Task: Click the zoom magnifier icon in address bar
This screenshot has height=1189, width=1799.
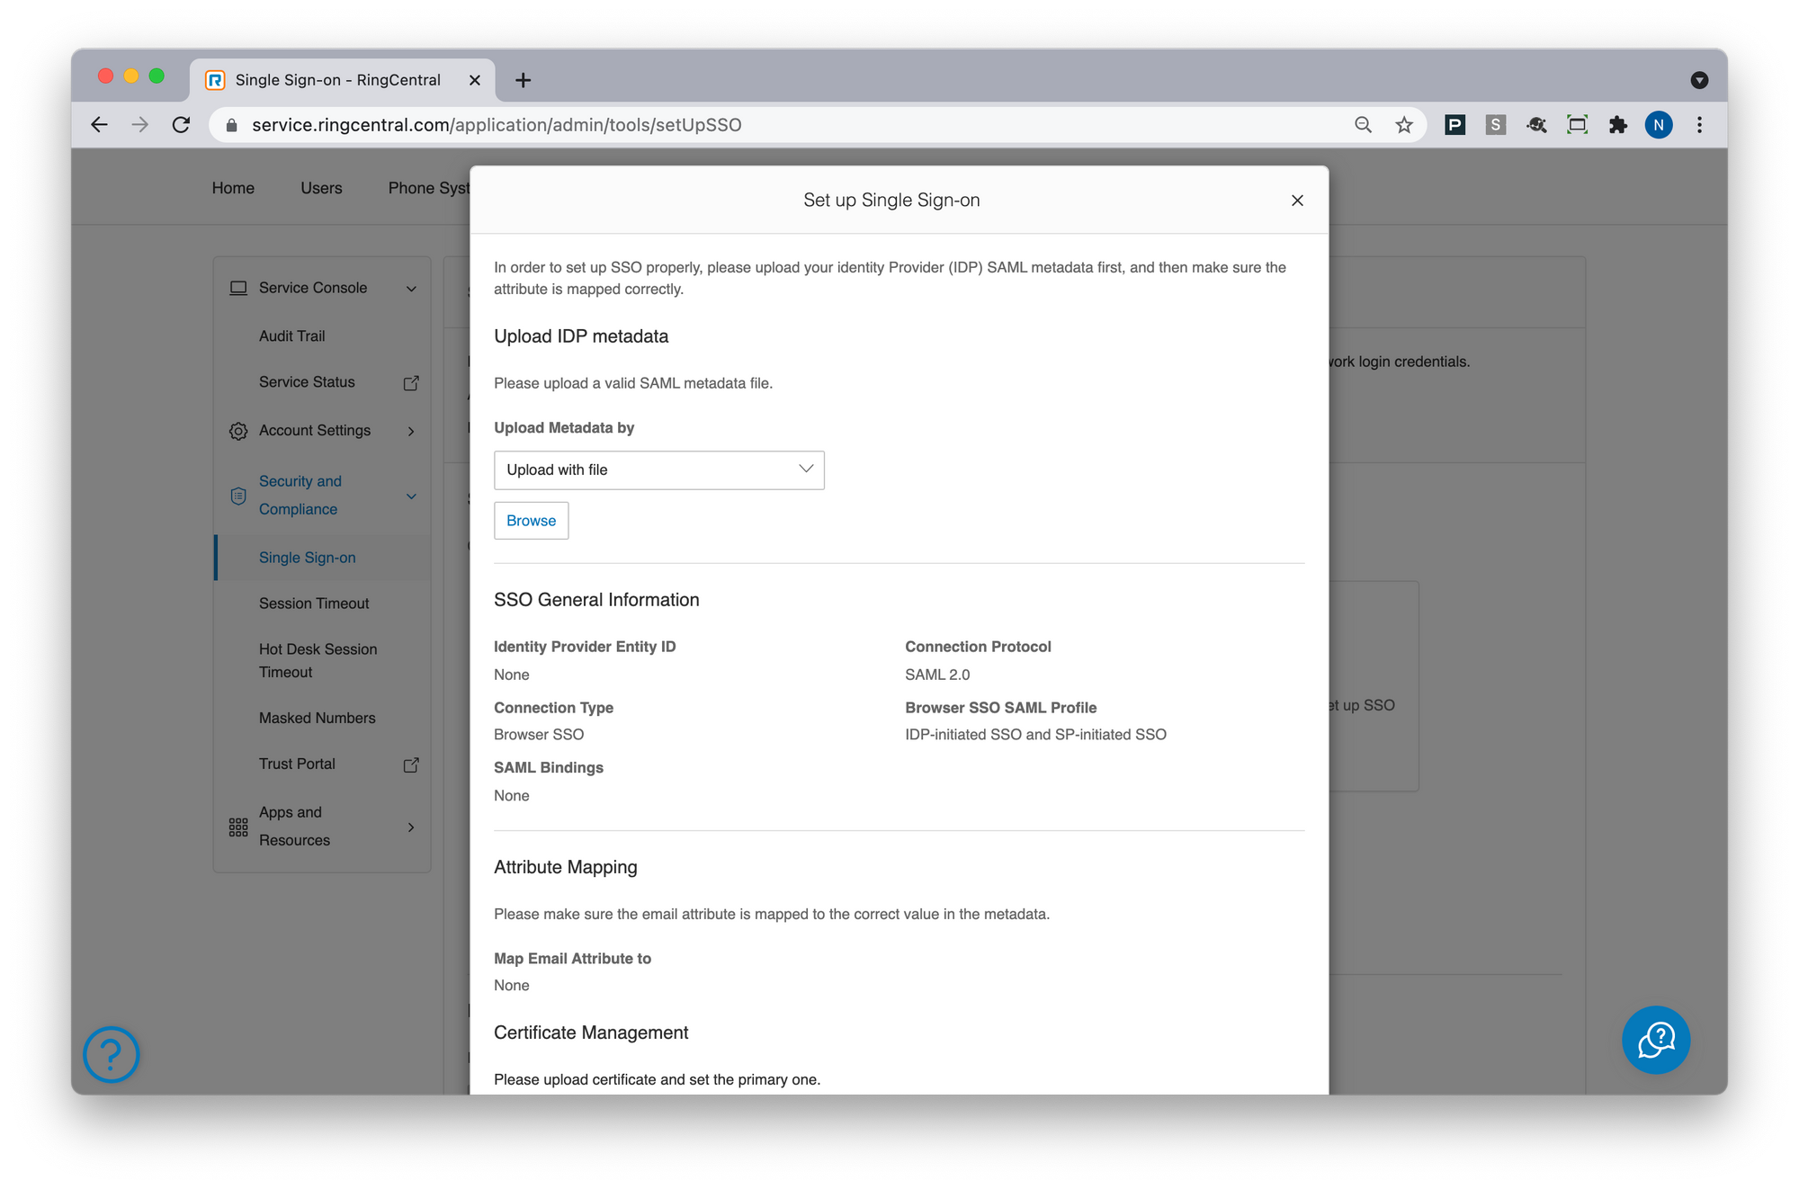Action: coord(1363,125)
